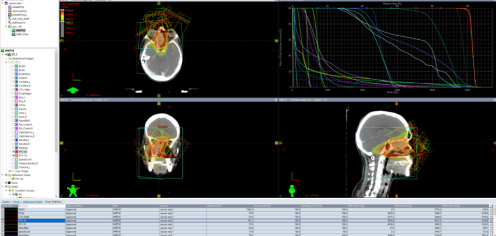The width and height of the screenshot is (496, 236).
Task: Sort by the Volume [cm³] column header
Action: [x=230, y=206]
